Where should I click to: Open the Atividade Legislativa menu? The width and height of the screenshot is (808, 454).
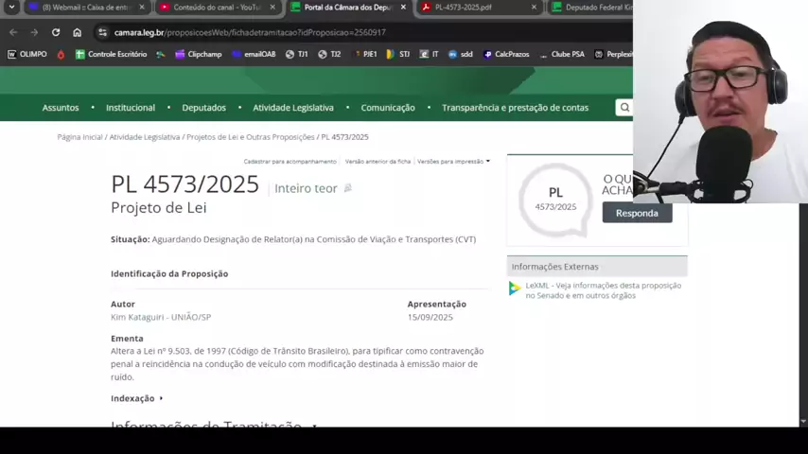292,108
